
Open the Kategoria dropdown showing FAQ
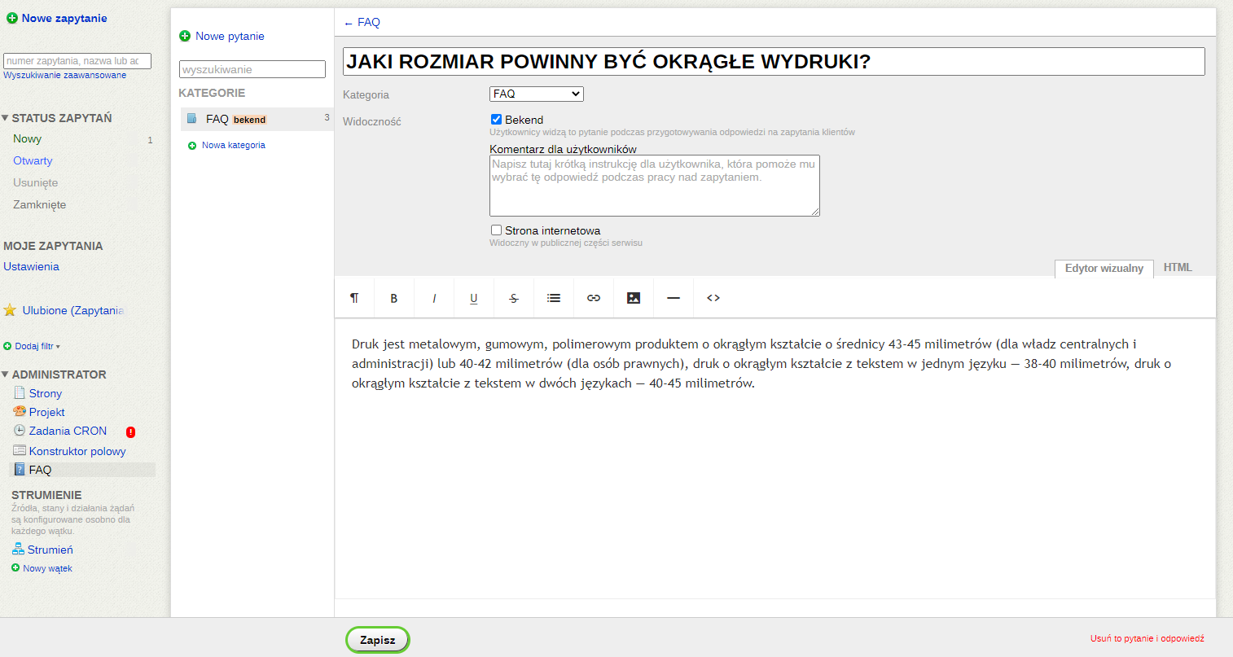[537, 94]
